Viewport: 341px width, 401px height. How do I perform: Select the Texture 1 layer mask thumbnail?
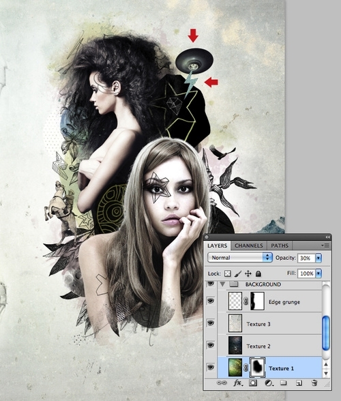258,368
